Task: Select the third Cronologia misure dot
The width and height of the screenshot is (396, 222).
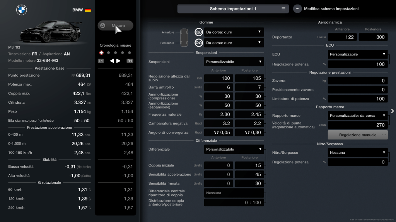Action: coord(115,53)
